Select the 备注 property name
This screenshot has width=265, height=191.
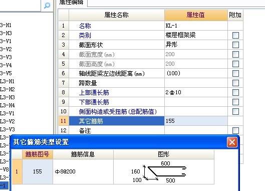click(x=85, y=131)
